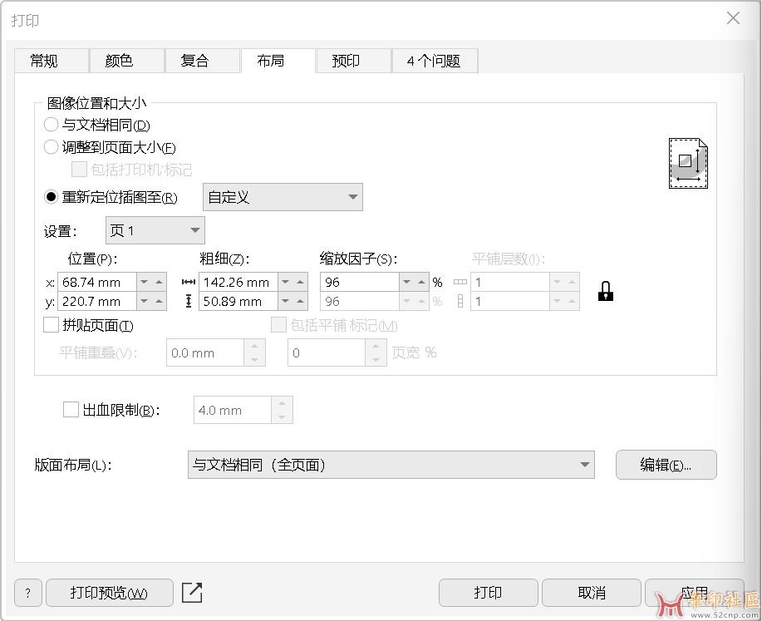This screenshot has height=621, width=762.
Task: Select the 与文档相同 radio button
Action: (x=51, y=126)
